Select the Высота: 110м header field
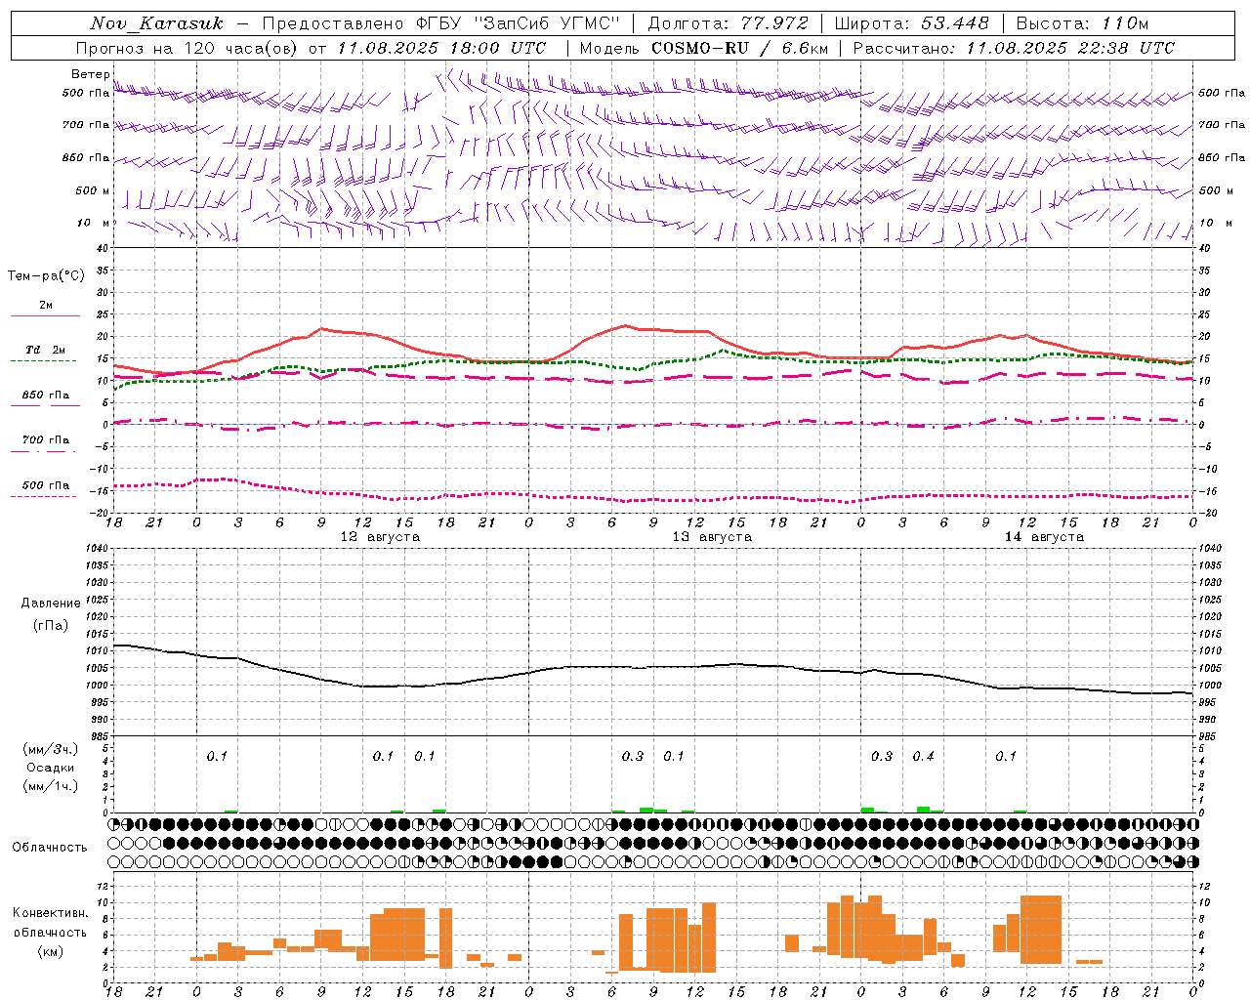This screenshot has height=1000, width=1250. (x=1082, y=23)
